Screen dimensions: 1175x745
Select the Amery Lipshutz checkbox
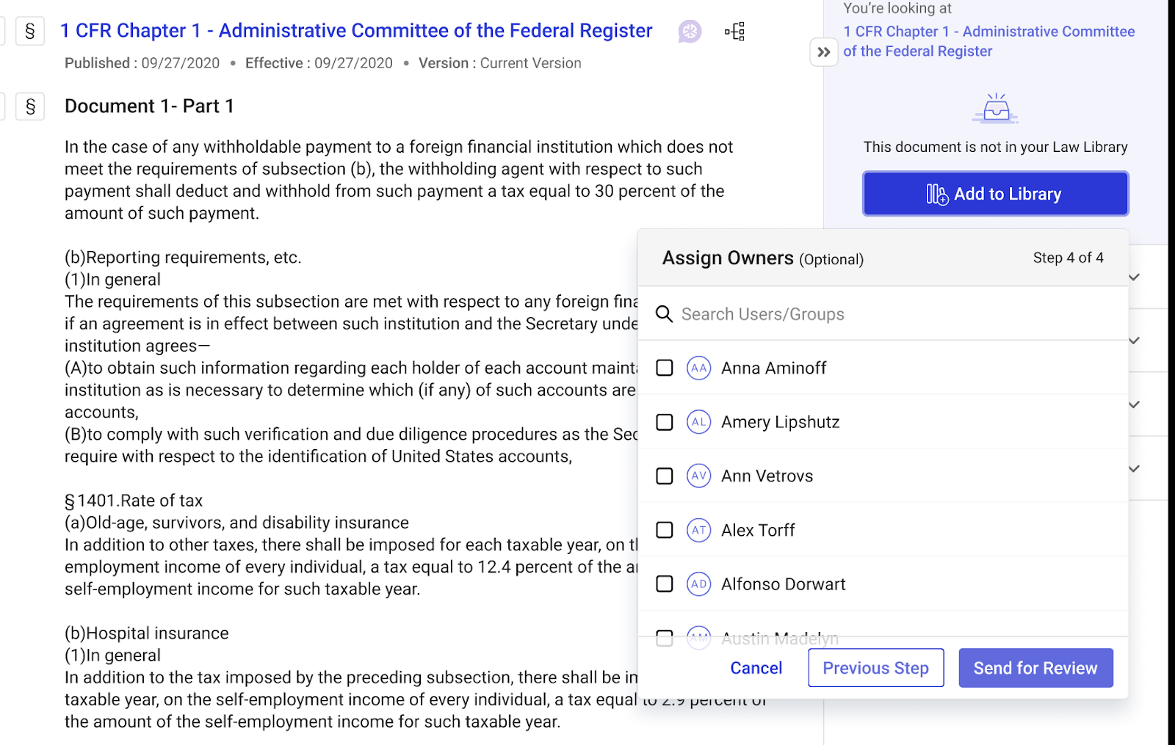coord(665,422)
